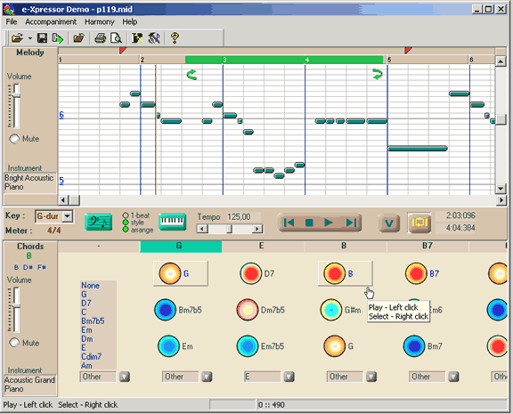Skip to end of song
The width and height of the screenshot is (513, 414).
[x=351, y=223]
